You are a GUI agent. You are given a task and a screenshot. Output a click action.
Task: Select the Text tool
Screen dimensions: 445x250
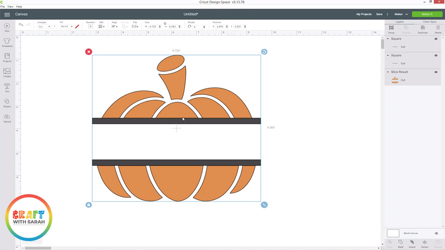click(7, 87)
